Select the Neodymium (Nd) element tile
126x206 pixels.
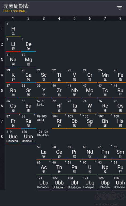click(90, 152)
